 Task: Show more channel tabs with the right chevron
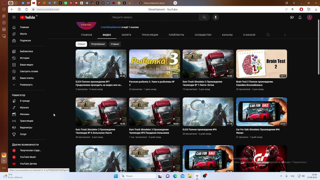point(285,35)
